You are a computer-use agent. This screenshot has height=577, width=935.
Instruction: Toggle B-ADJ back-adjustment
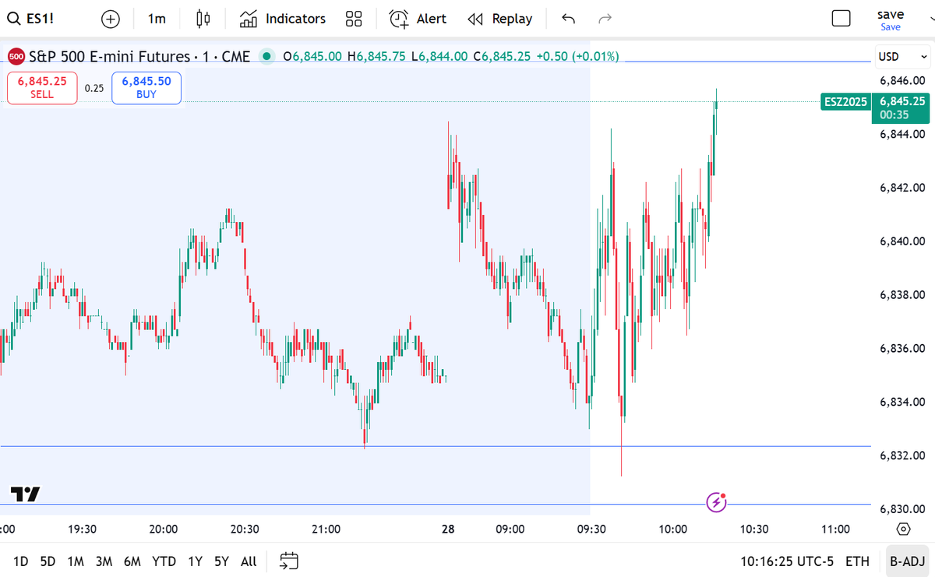tap(907, 561)
